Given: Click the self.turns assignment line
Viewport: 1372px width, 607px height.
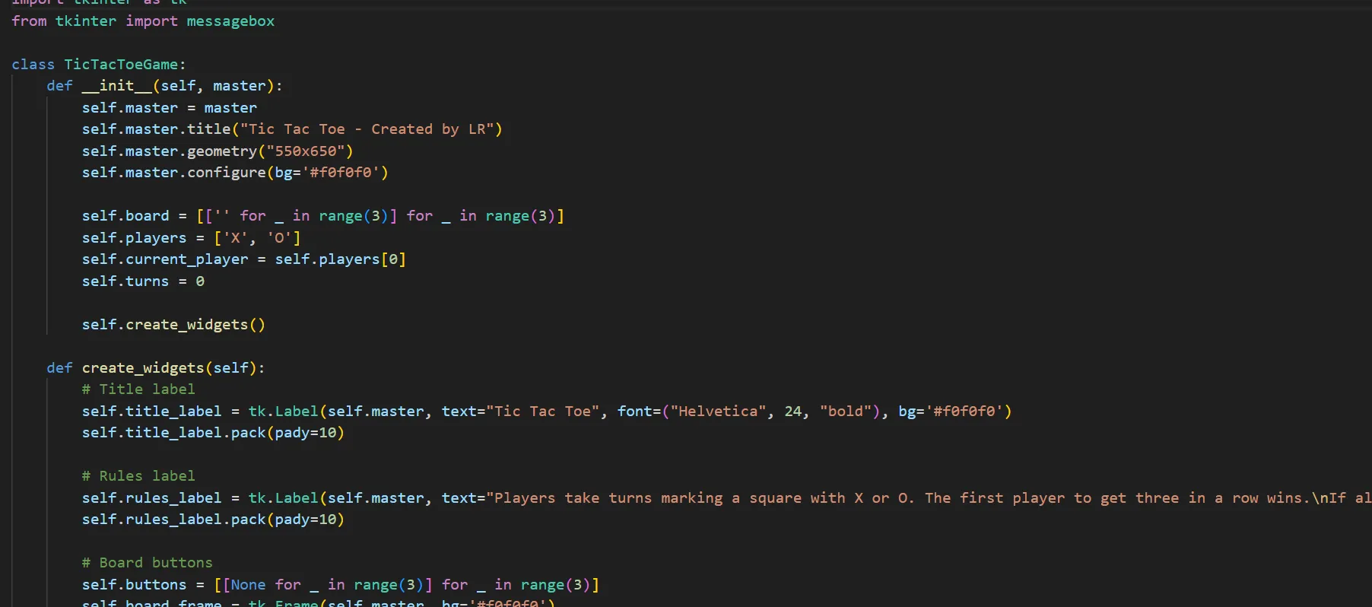Looking at the screenshot, I should pyautogui.click(x=143, y=281).
